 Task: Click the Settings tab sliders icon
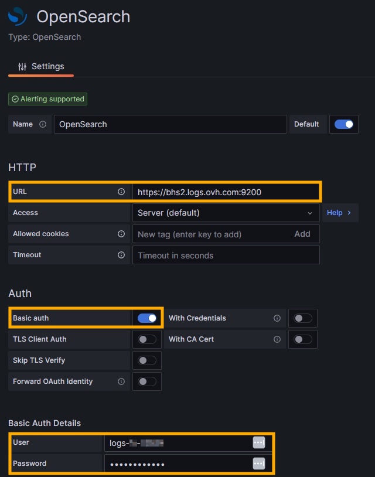point(22,67)
